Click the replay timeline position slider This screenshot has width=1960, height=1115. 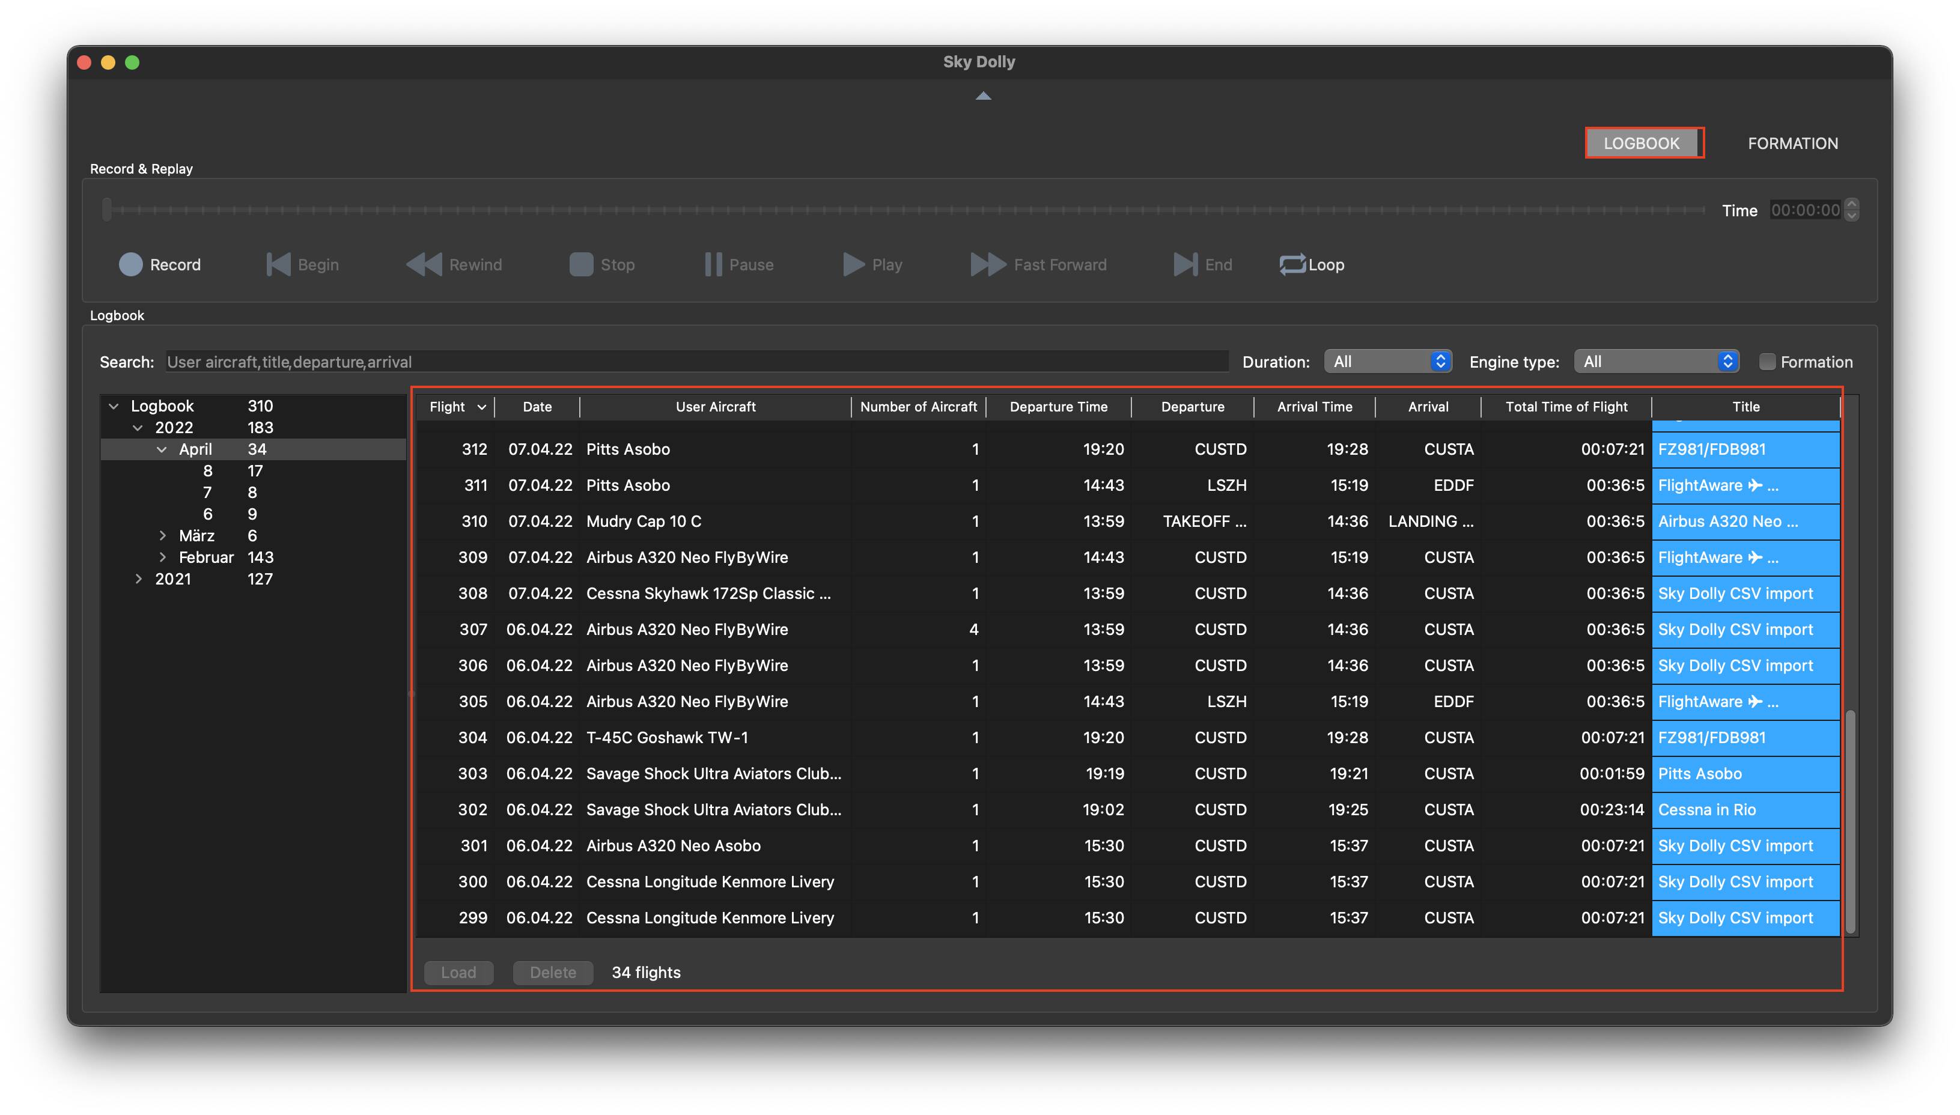click(904, 210)
